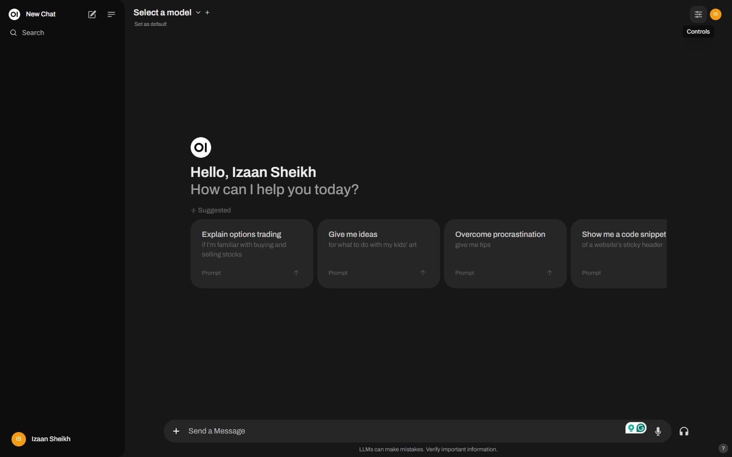Viewport: 732px width, 457px height.
Task: Open the help question mark button
Action: 723,448
